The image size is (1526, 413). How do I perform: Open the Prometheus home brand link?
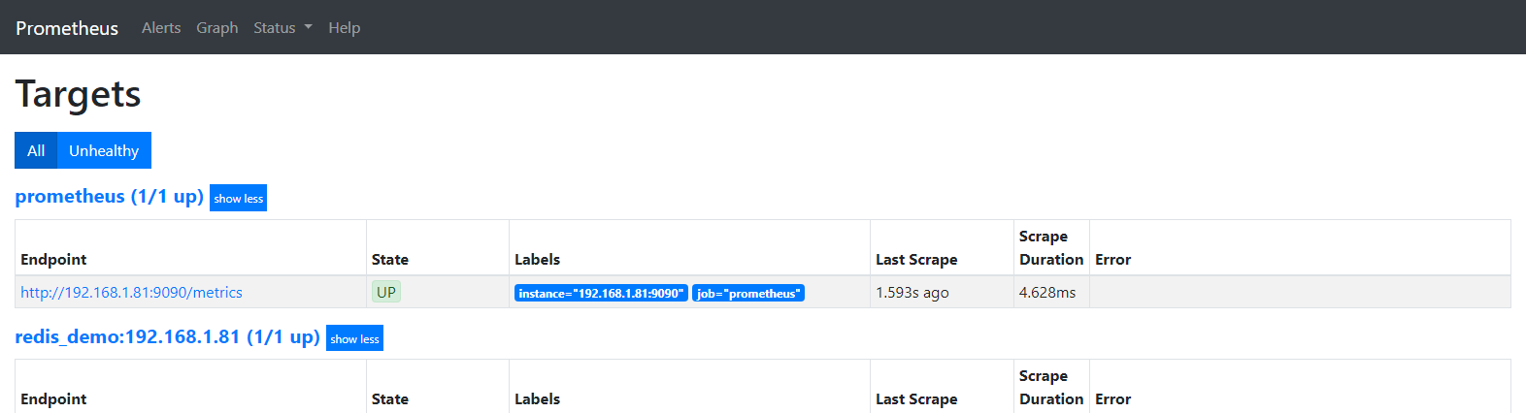pos(67,28)
